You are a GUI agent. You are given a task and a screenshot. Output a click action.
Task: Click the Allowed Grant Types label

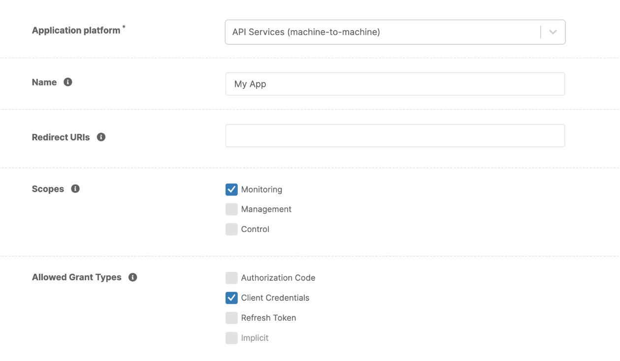pyautogui.click(x=76, y=277)
